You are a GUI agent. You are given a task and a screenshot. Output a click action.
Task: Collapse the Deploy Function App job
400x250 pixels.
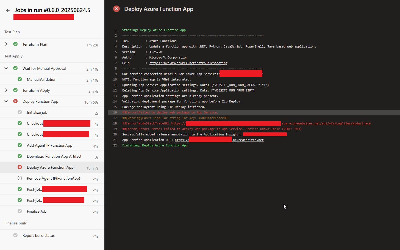click(x=6, y=101)
